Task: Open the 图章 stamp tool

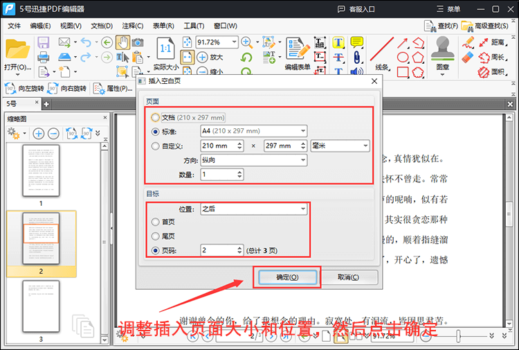Action: pos(443,53)
